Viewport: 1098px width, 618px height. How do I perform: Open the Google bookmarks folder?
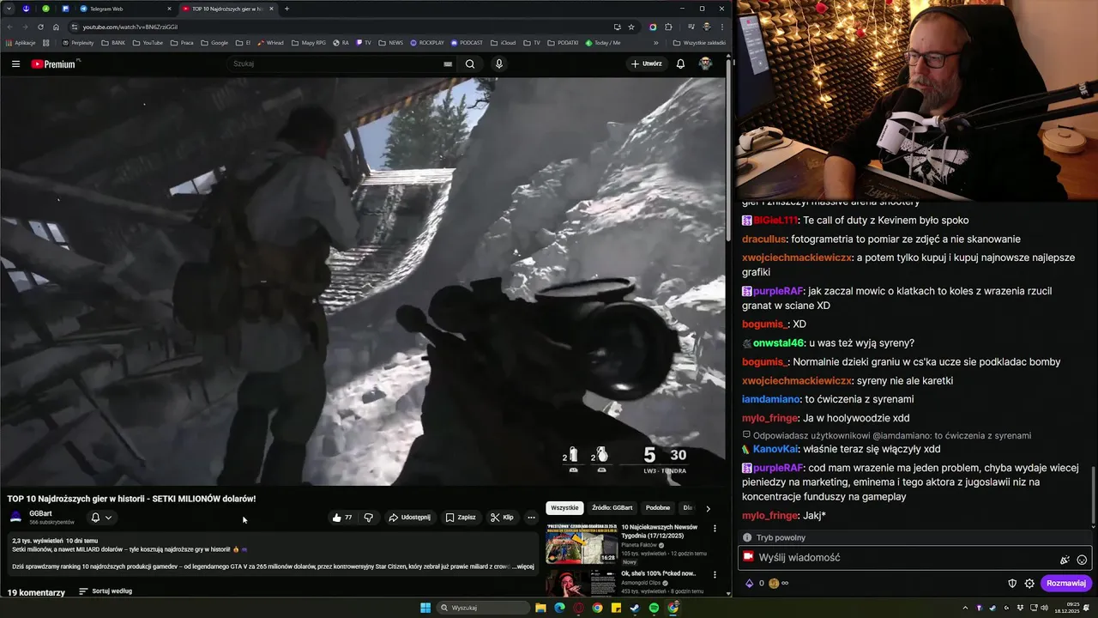[x=214, y=42]
